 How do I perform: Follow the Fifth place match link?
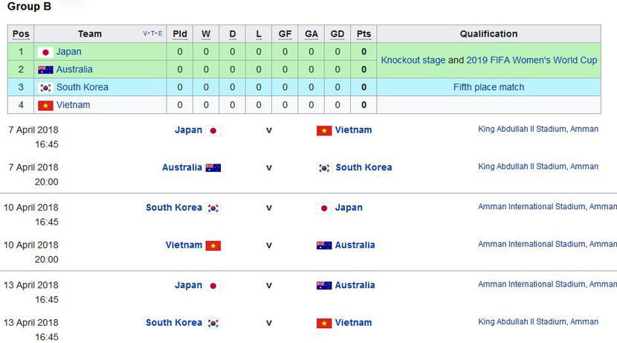pos(488,87)
